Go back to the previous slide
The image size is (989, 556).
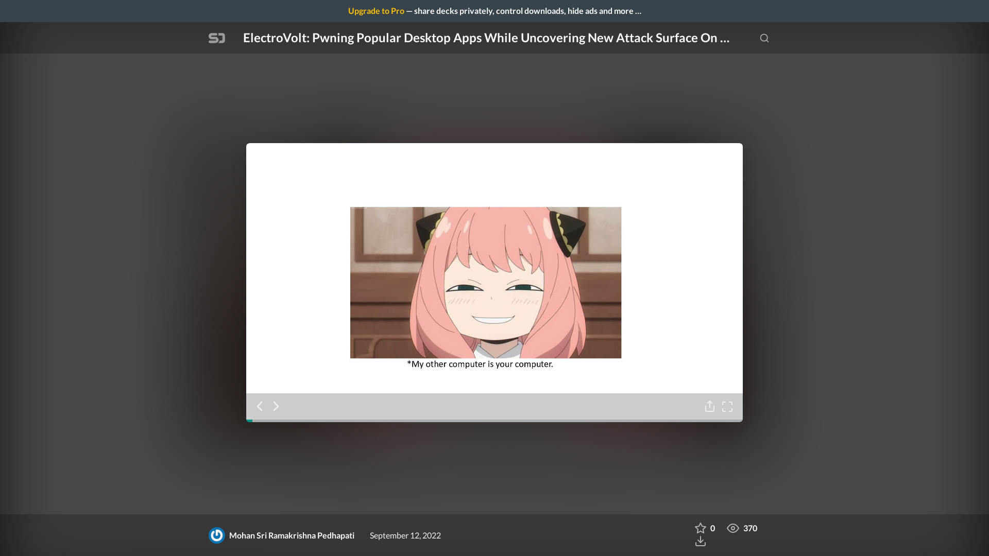tap(260, 406)
